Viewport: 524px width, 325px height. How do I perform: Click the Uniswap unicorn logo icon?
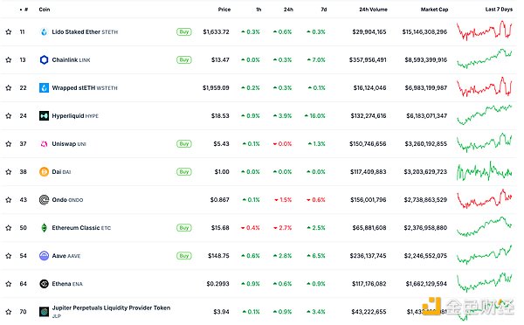tap(45, 144)
